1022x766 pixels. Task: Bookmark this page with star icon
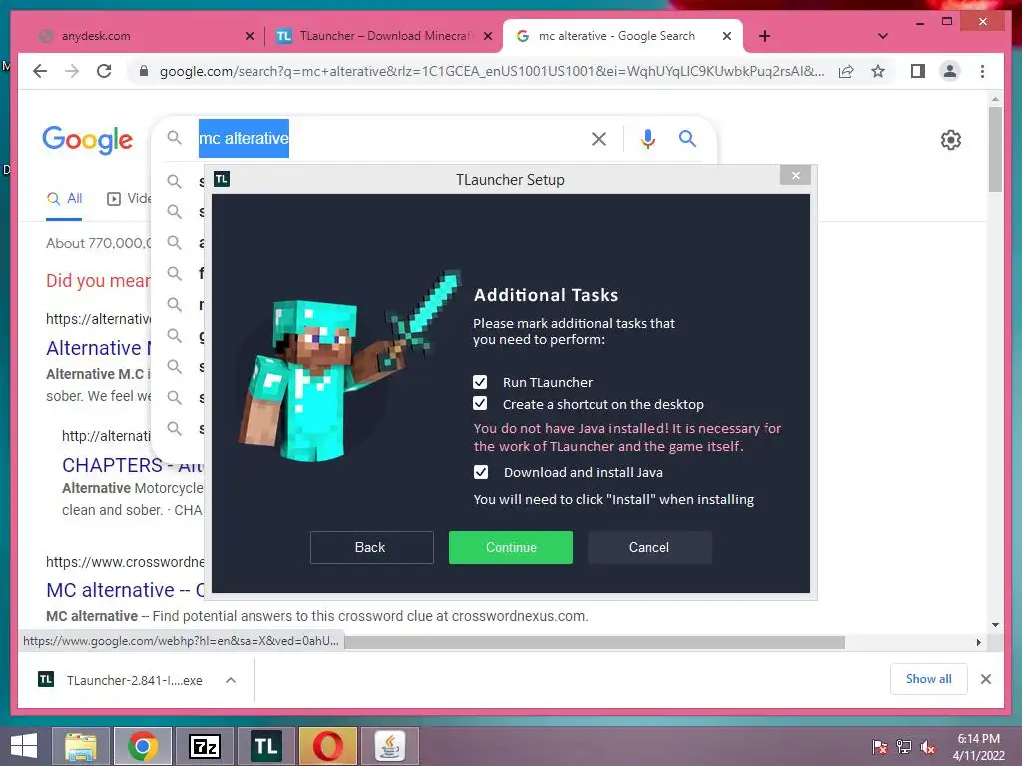pyautogui.click(x=878, y=71)
